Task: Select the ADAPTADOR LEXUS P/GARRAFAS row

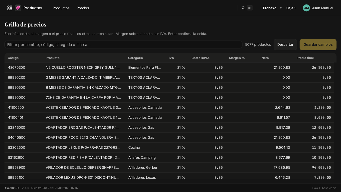Action: coord(169,147)
